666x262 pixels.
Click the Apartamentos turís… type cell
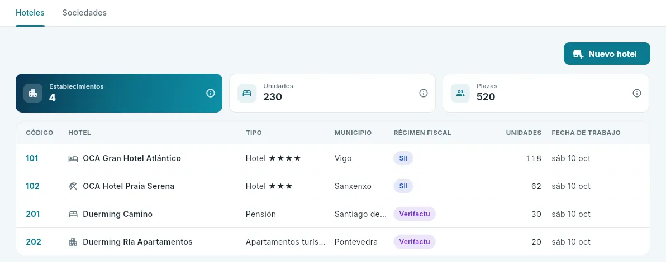tap(286, 241)
